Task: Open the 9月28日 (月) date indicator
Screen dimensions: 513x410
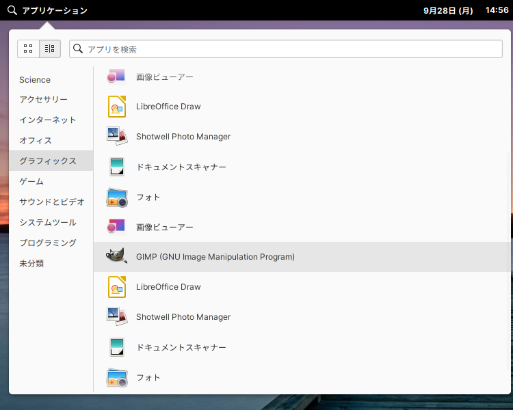Action: [x=448, y=11]
